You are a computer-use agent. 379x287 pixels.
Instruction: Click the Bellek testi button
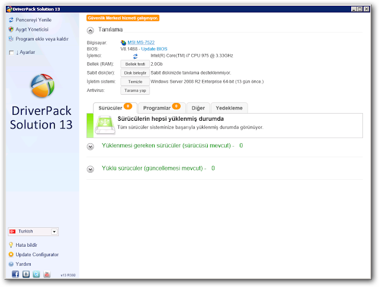tap(135, 64)
